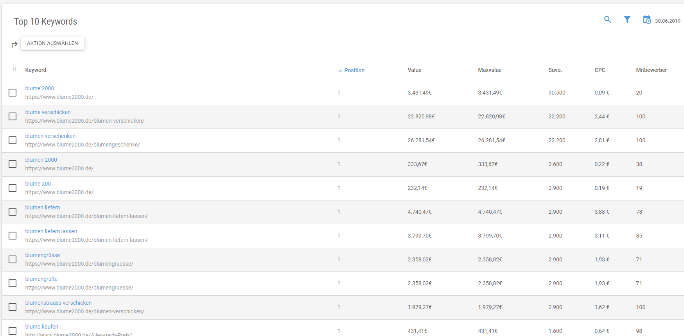Image resolution: width=684 pixels, height=336 pixels.
Task: Sort by Suvo. column header
Action: coord(555,70)
